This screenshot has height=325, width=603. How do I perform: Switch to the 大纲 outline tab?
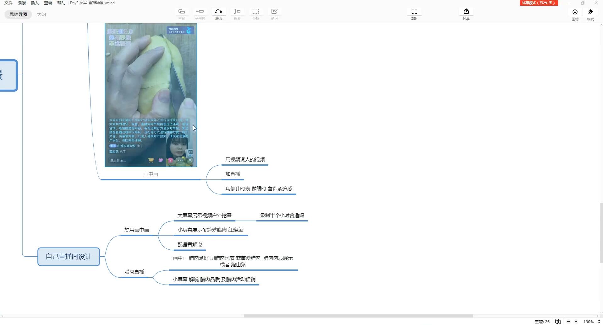point(41,14)
